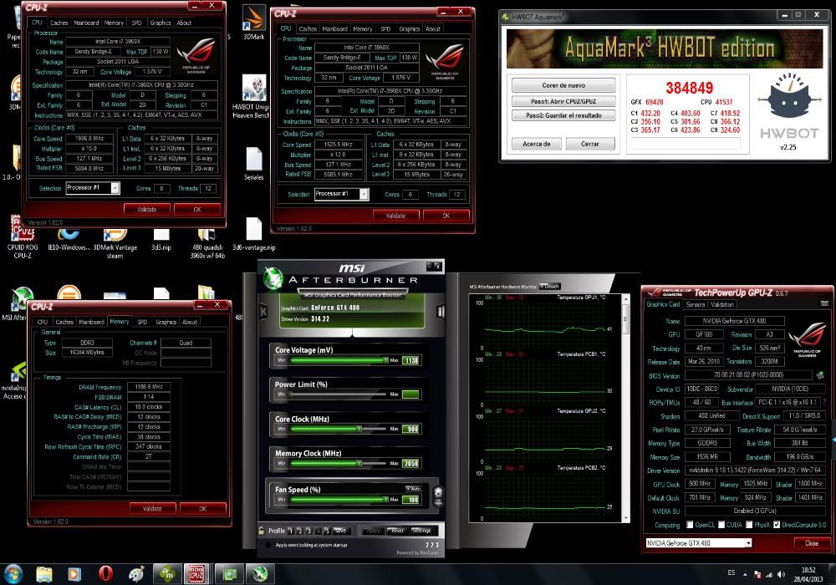Click Afterburner Reset button
Viewport: 836px width, 585px height.
click(397, 531)
